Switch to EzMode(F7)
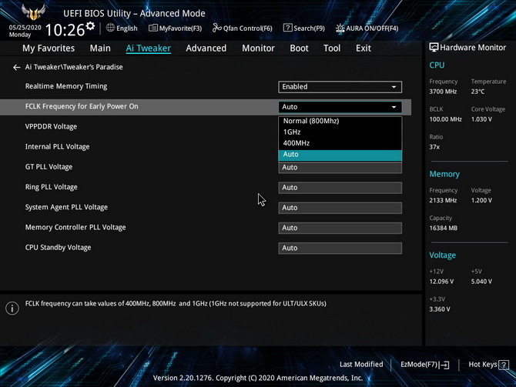Viewport: 516px width, 387px height. point(424,365)
